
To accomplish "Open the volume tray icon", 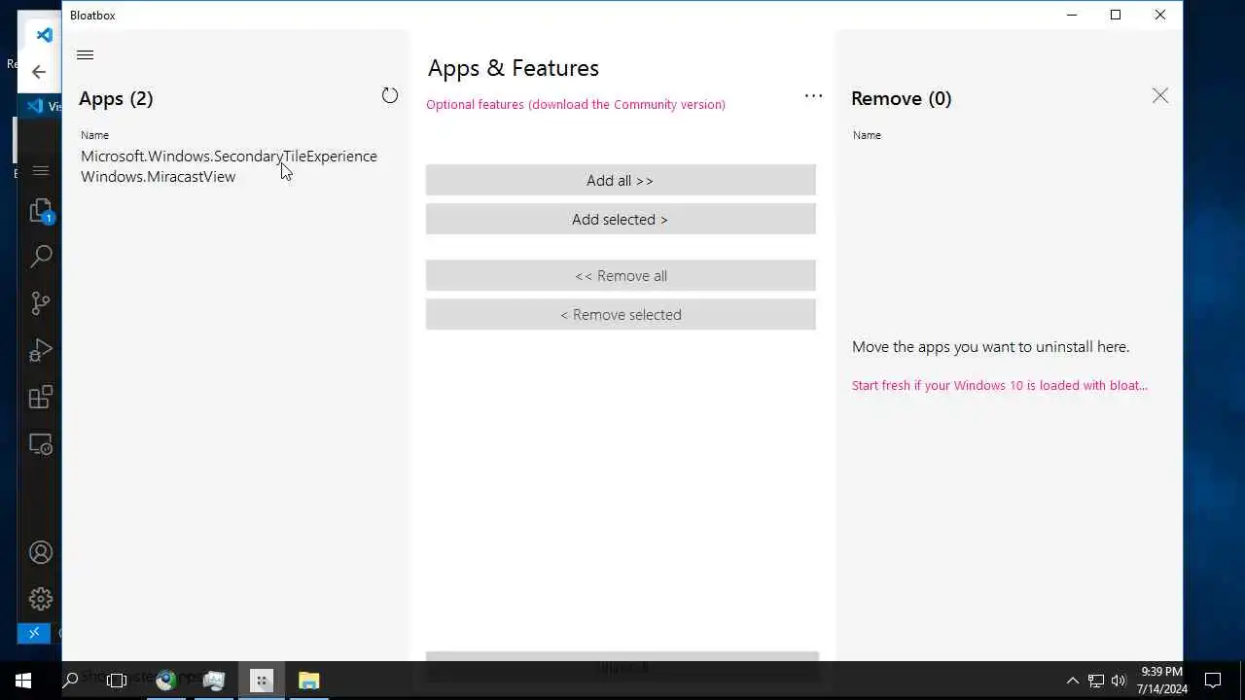I will (x=1119, y=681).
